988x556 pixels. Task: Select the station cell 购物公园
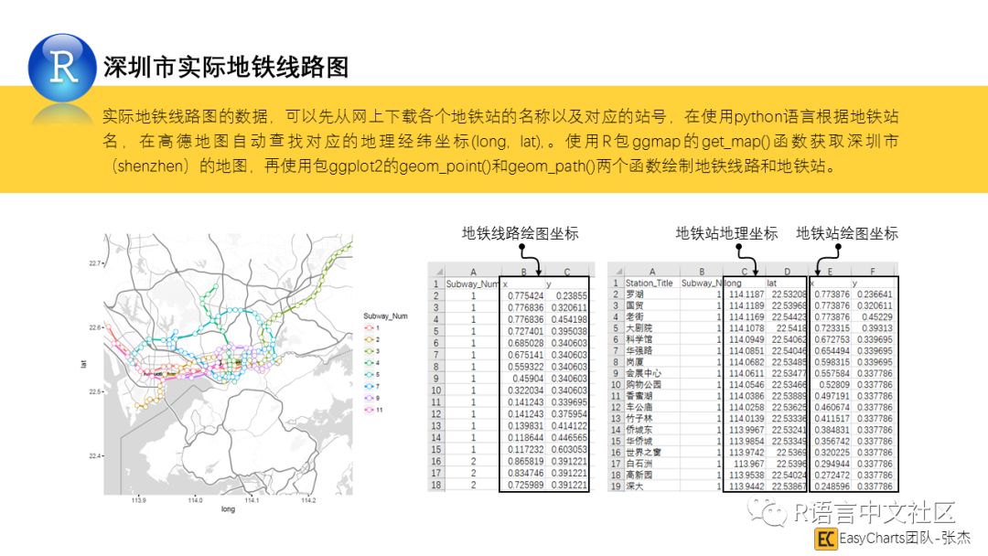[x=651, y=385]
